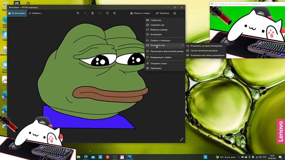Viewport: 285px width, 160px height.
Task: Open File information from menu
Action: [165, 57]
